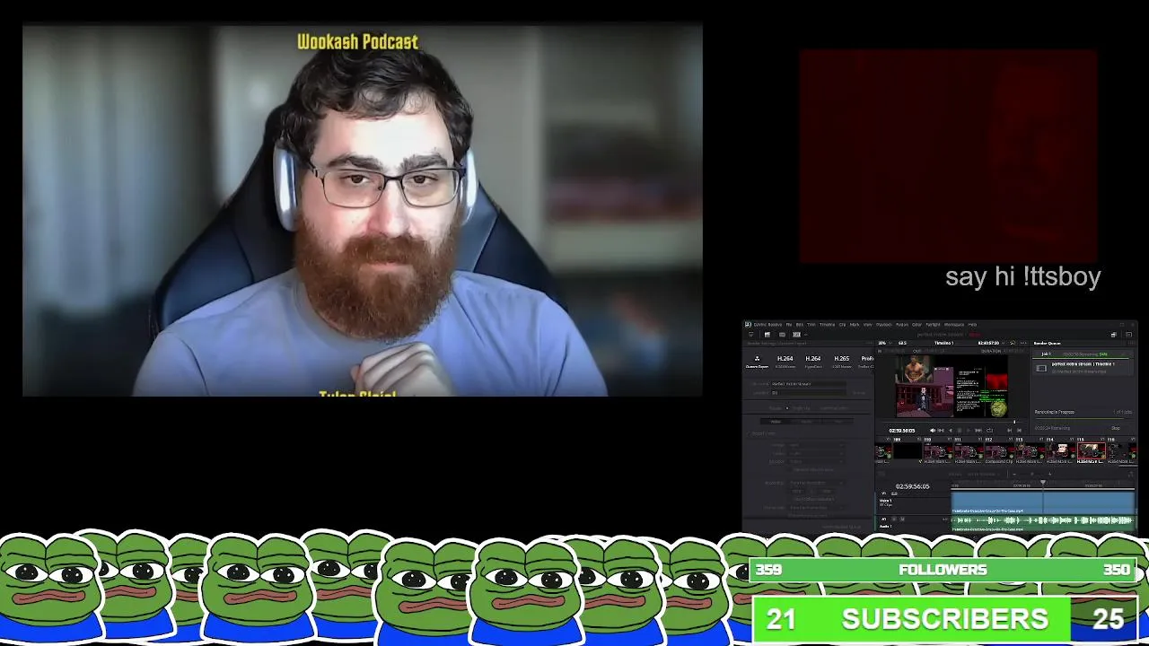Screen dimensions: 1149x646
Task: Select the ProRes render preset
Action: point(868,362)
